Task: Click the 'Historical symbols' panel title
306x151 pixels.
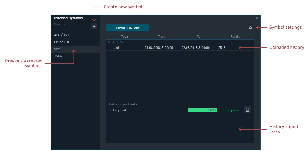Action: [67, 18]
